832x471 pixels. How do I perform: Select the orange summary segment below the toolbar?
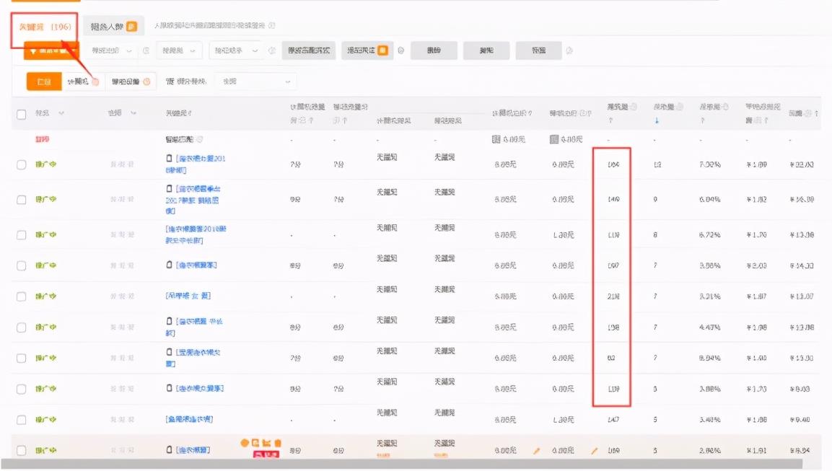[44, 82]
